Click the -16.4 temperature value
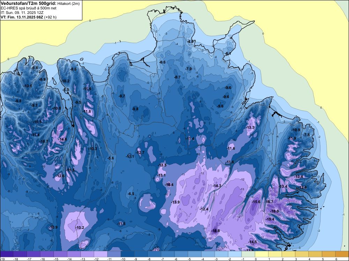 [x=169, y=185]
